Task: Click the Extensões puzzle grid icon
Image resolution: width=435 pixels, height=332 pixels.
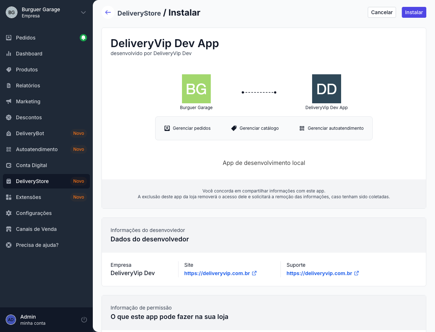Action: (9, 197)
